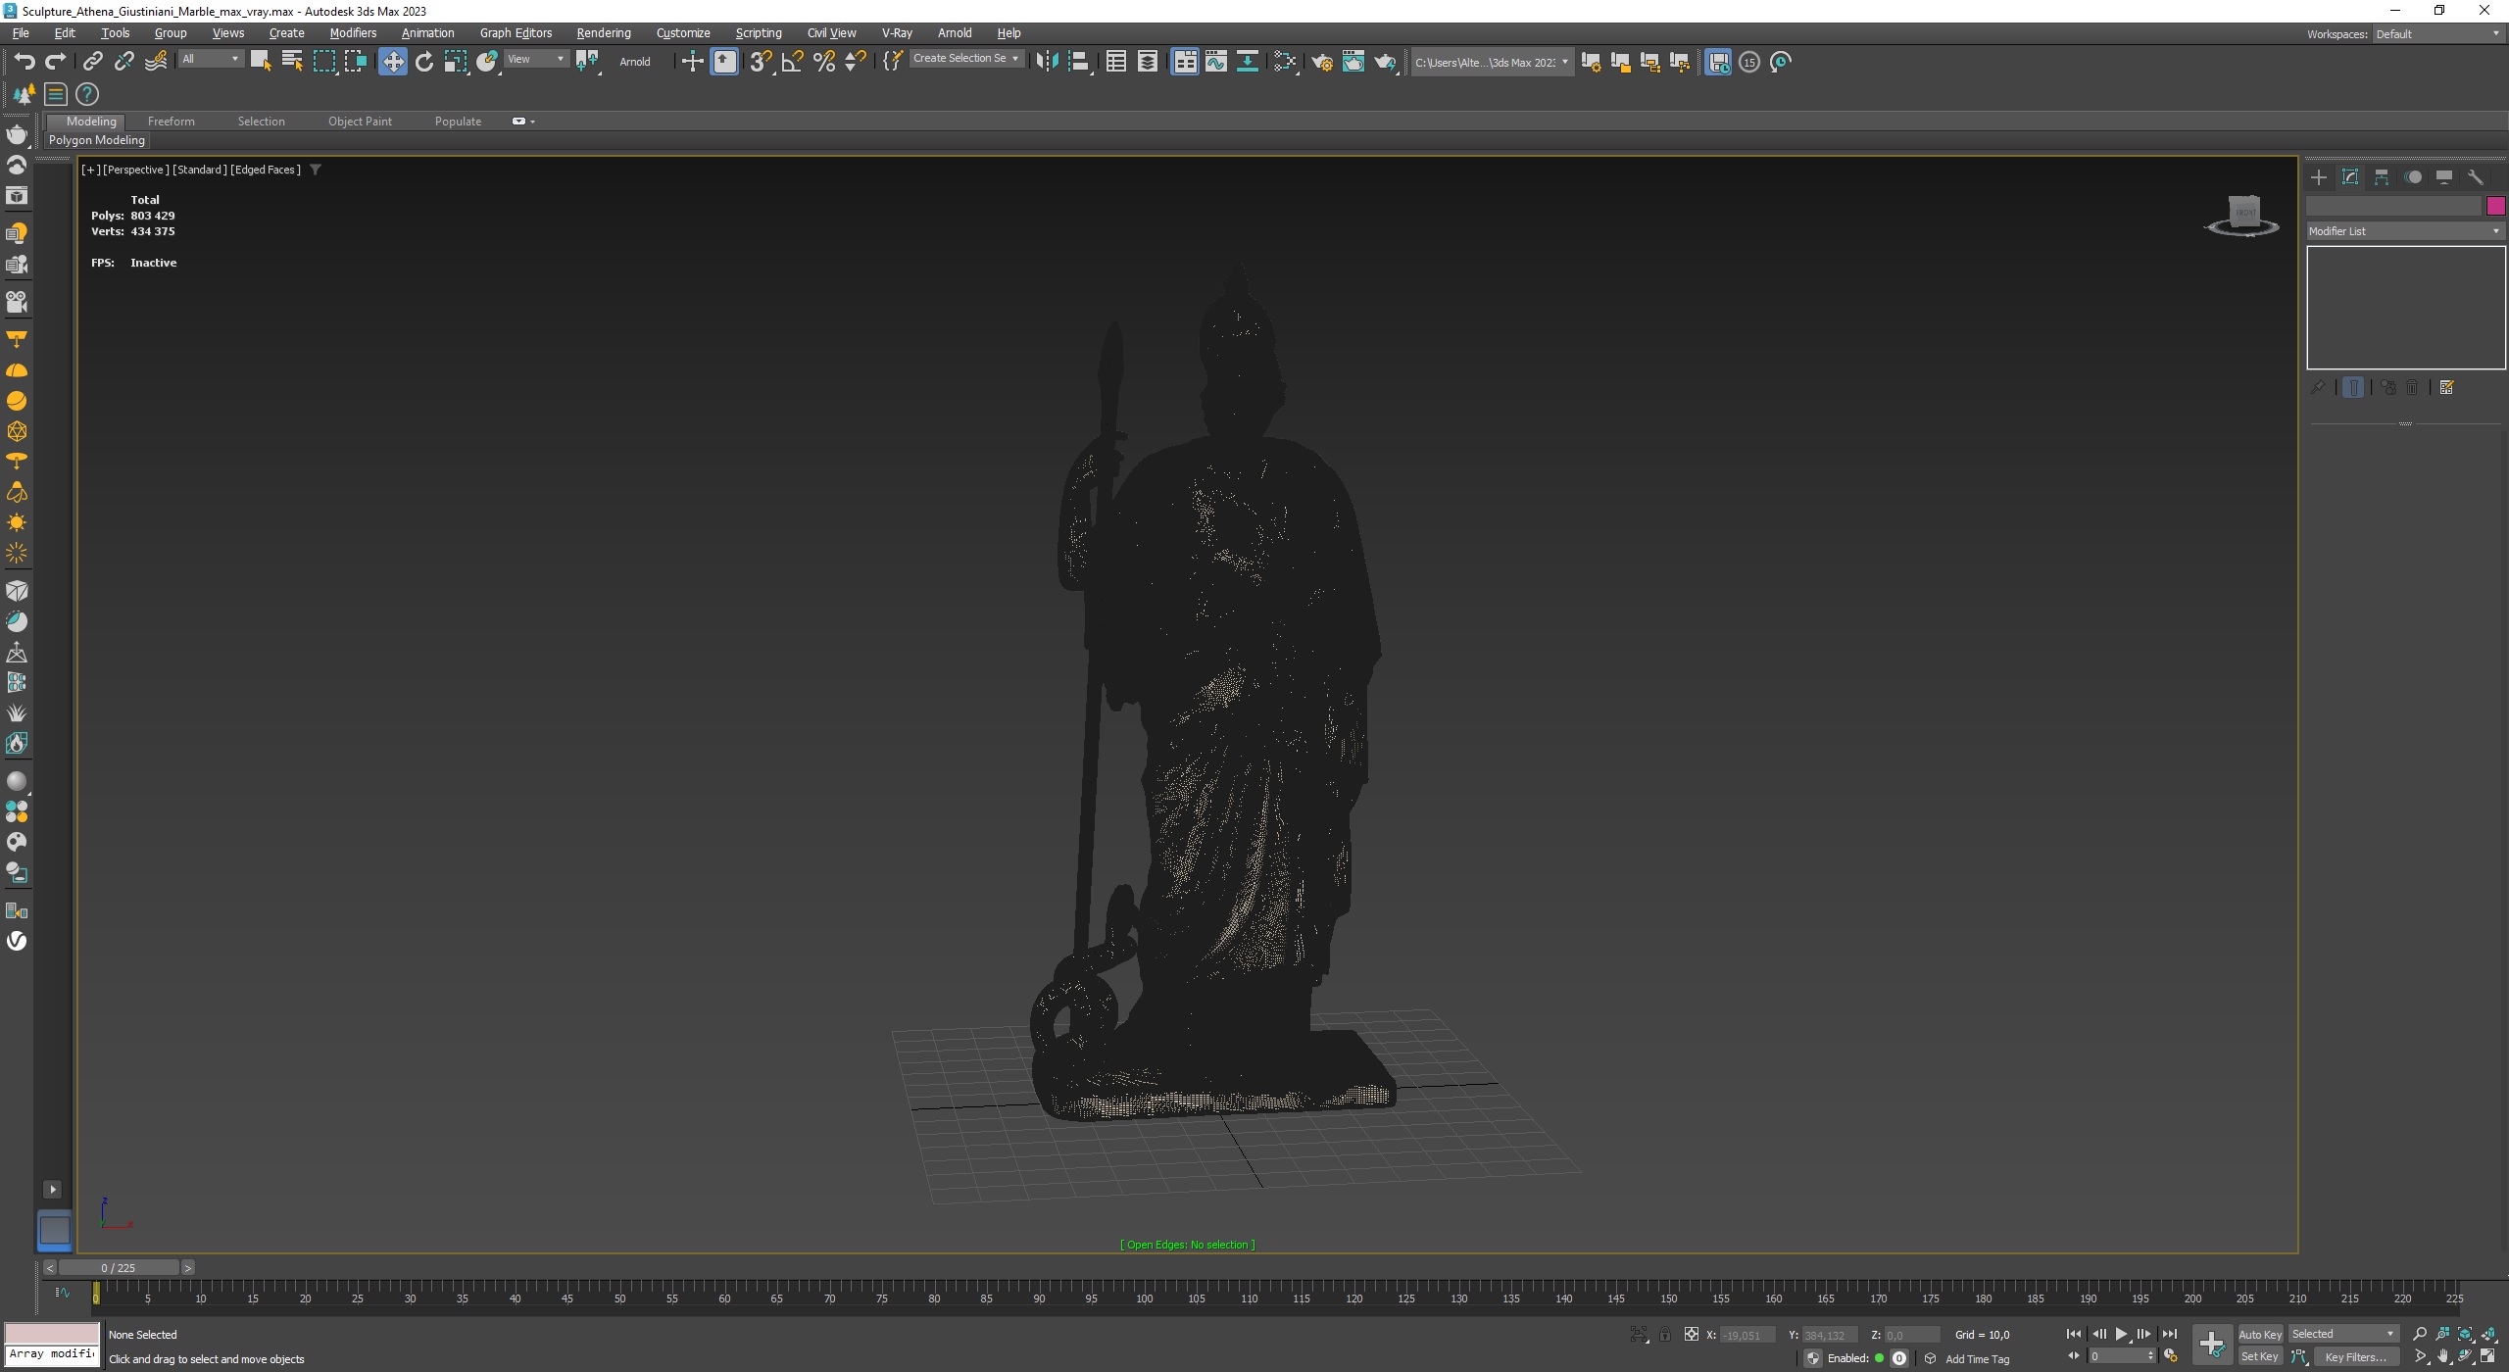Click the pink MAXScript listener color box
The width and height of the screenshot is (2509, 1372).
52,1334
